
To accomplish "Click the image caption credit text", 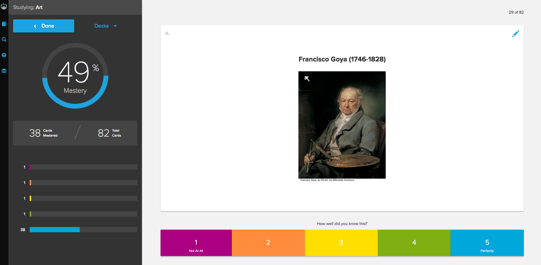I will (327, 180).
